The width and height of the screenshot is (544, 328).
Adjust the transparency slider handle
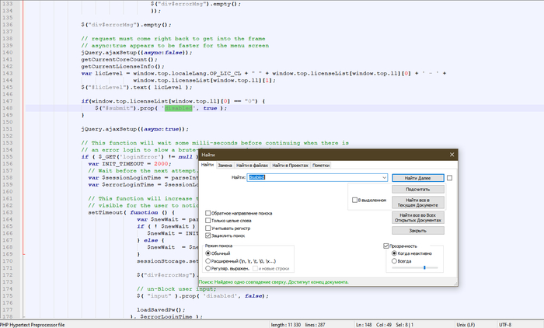[x=424, y=267]
